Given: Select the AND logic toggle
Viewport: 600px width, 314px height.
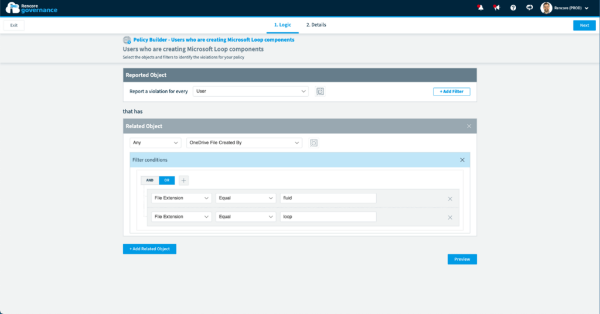Looking at the screenshot, I should coord(149,180).
